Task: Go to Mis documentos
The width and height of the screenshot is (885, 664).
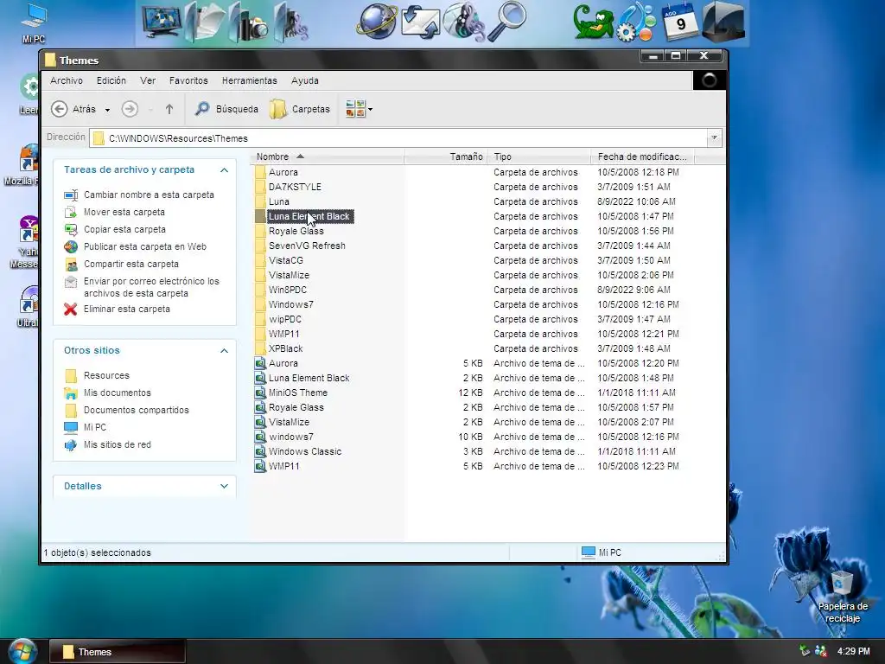Action: [118, 393]
